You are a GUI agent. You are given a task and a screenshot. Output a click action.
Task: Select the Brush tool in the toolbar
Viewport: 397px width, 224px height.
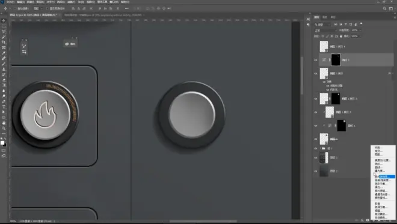(4, 64)
